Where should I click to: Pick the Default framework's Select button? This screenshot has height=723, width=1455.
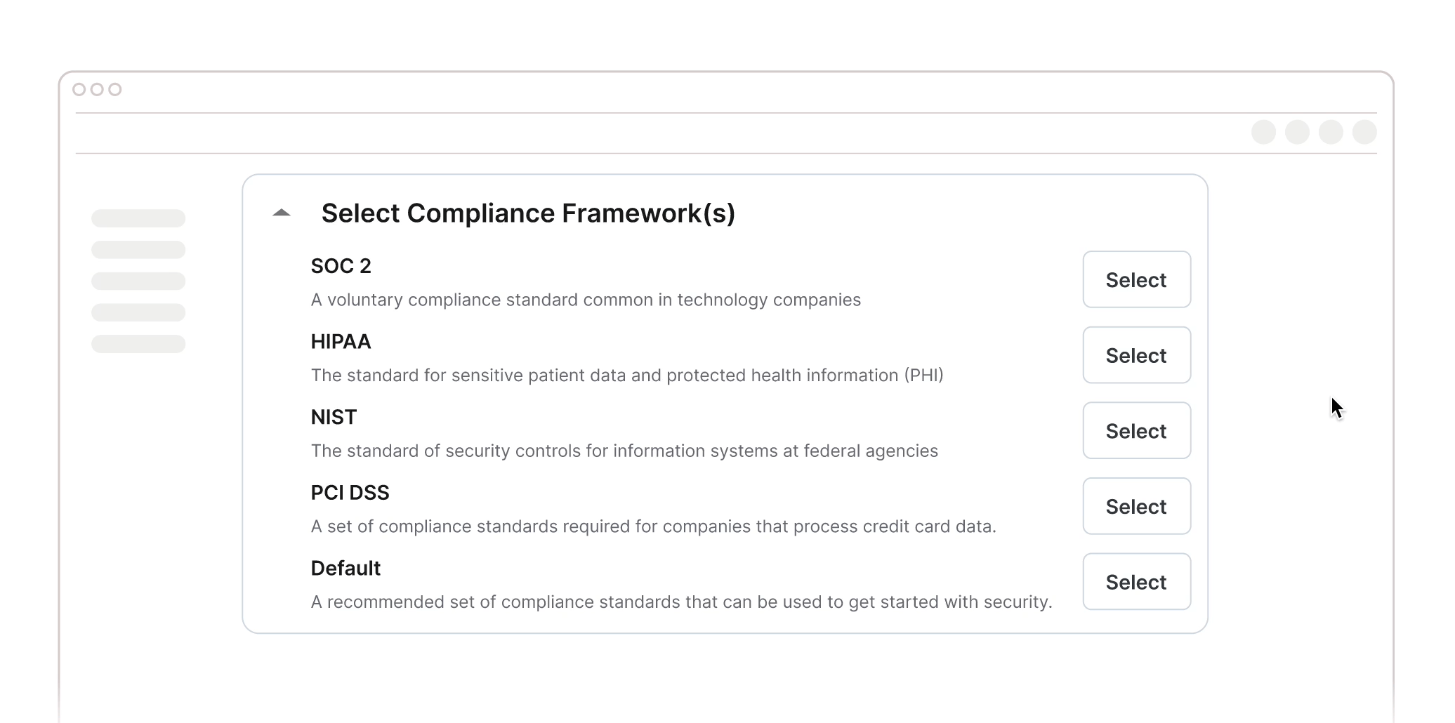coord(1136,582)
